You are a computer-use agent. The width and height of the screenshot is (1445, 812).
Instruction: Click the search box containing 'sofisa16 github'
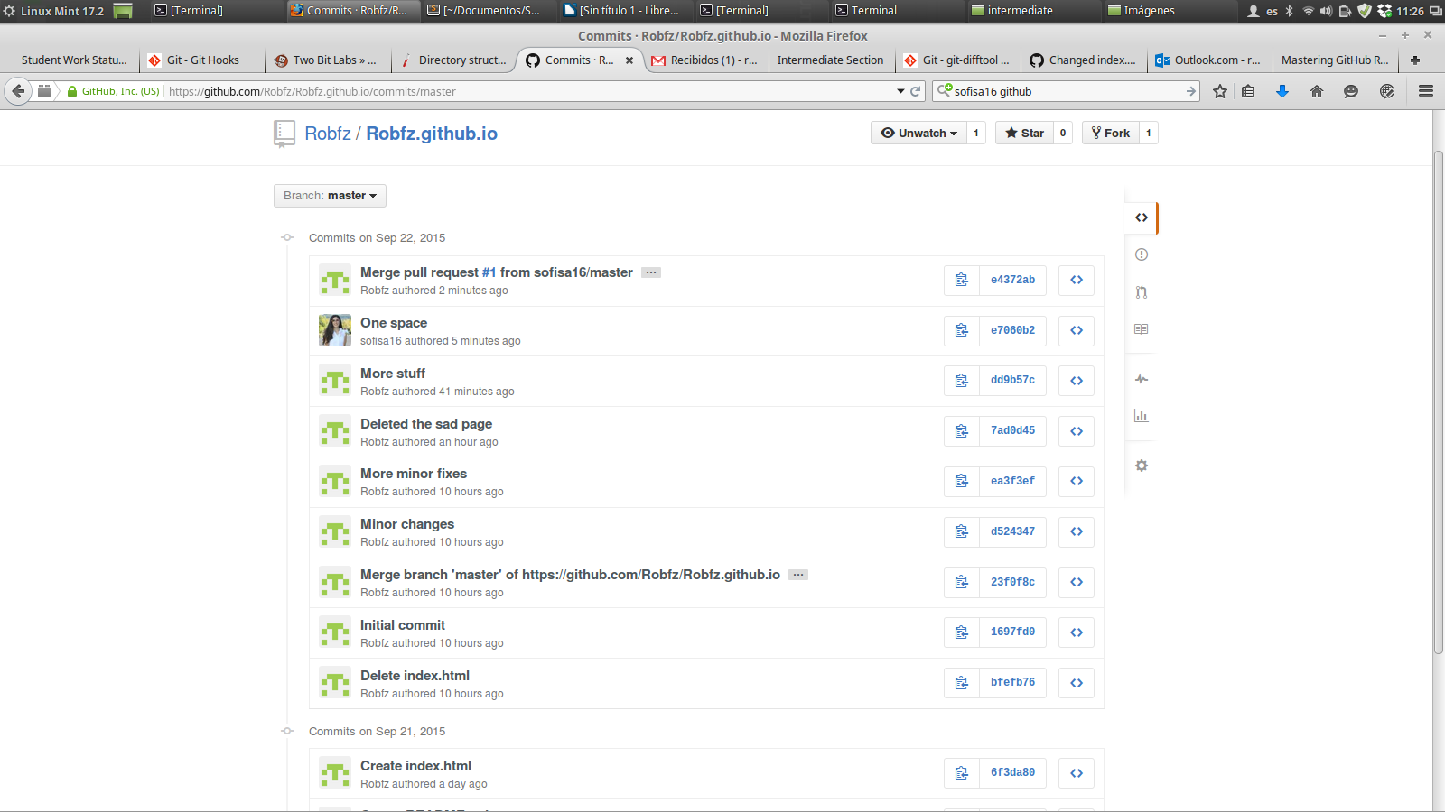coord(1066,91)
